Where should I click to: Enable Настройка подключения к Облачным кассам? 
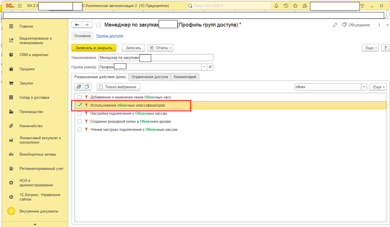[x=79, y=113]
